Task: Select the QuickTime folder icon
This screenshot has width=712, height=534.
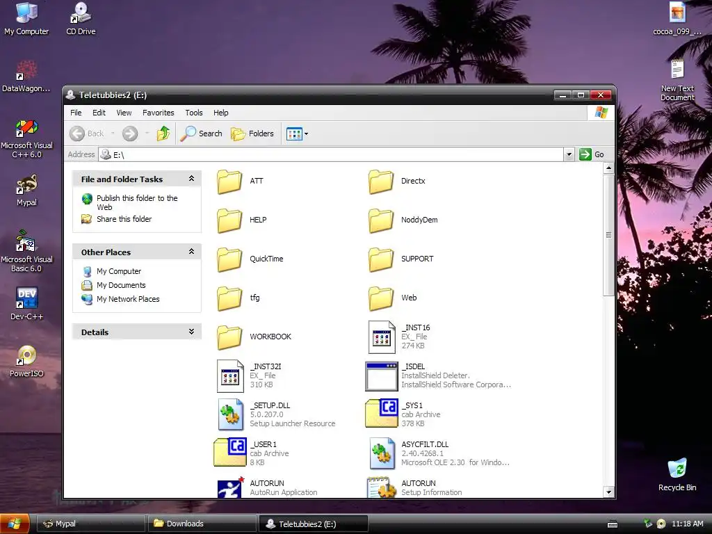Action: [229, 259]
